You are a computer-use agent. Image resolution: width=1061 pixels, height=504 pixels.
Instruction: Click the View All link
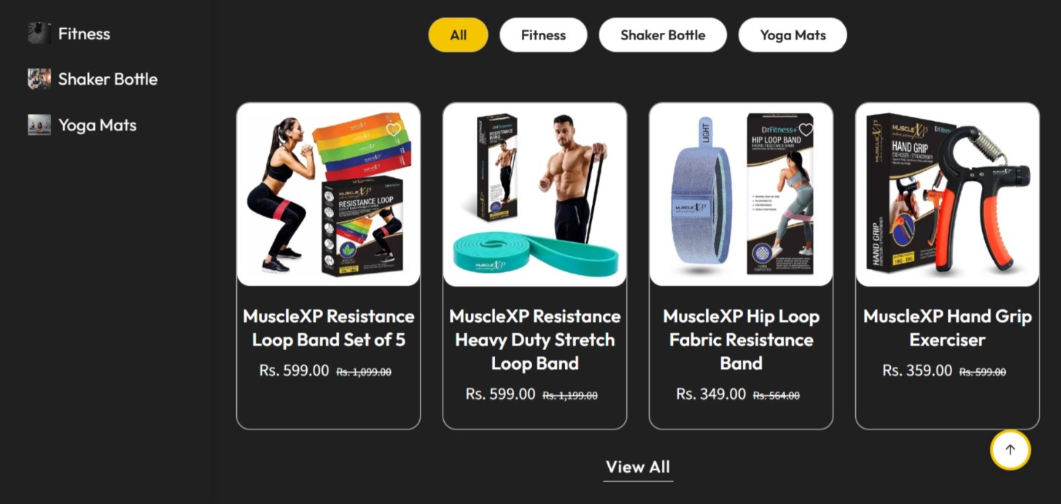(x=638, y=467)
